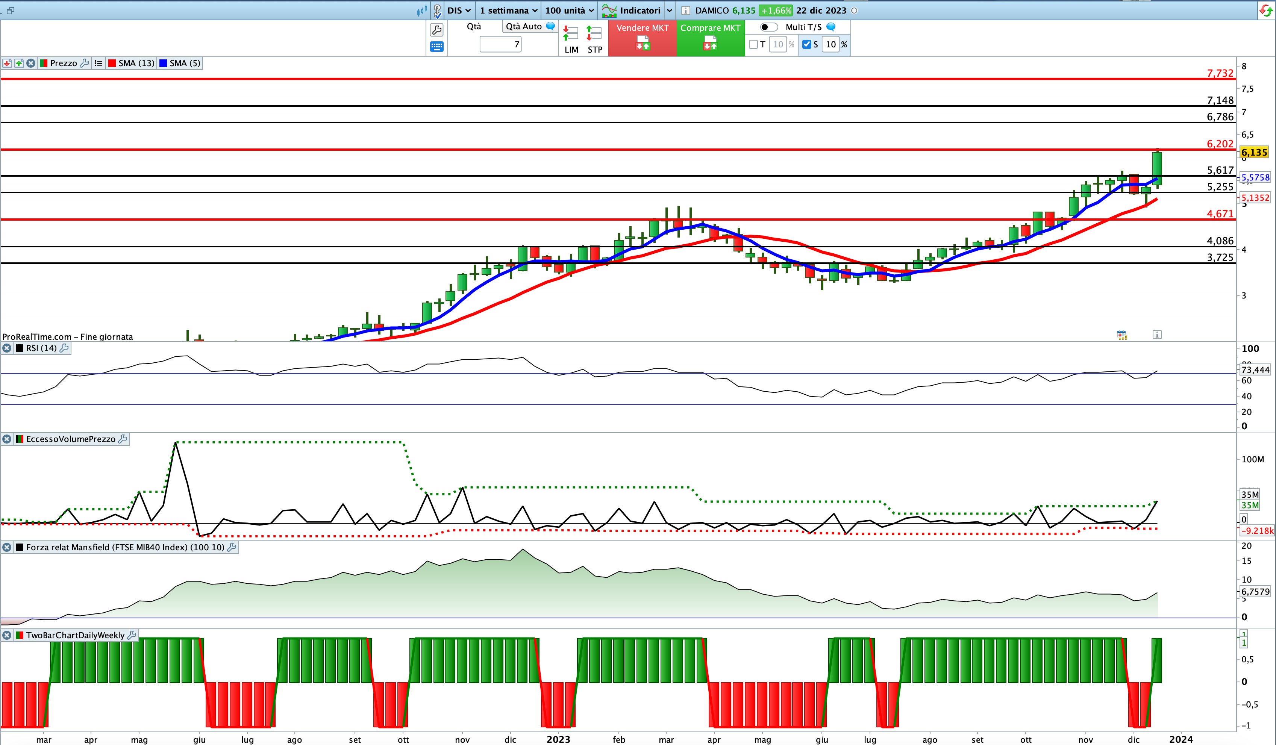Close the EccessoVolumePrezzo panel

[7, 439]
